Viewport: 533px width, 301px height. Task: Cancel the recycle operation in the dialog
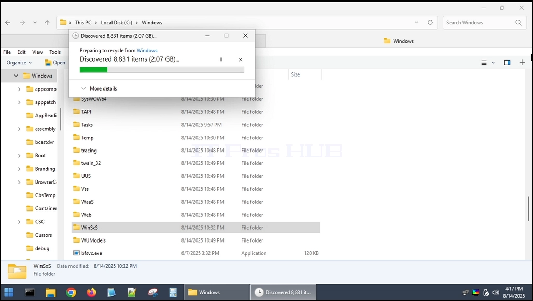(241, 59)
